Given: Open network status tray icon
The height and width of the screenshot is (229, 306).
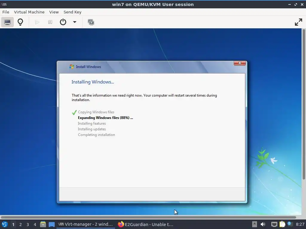Looking at the screenshot, I should pyautogui.click(x=274, y=224).
